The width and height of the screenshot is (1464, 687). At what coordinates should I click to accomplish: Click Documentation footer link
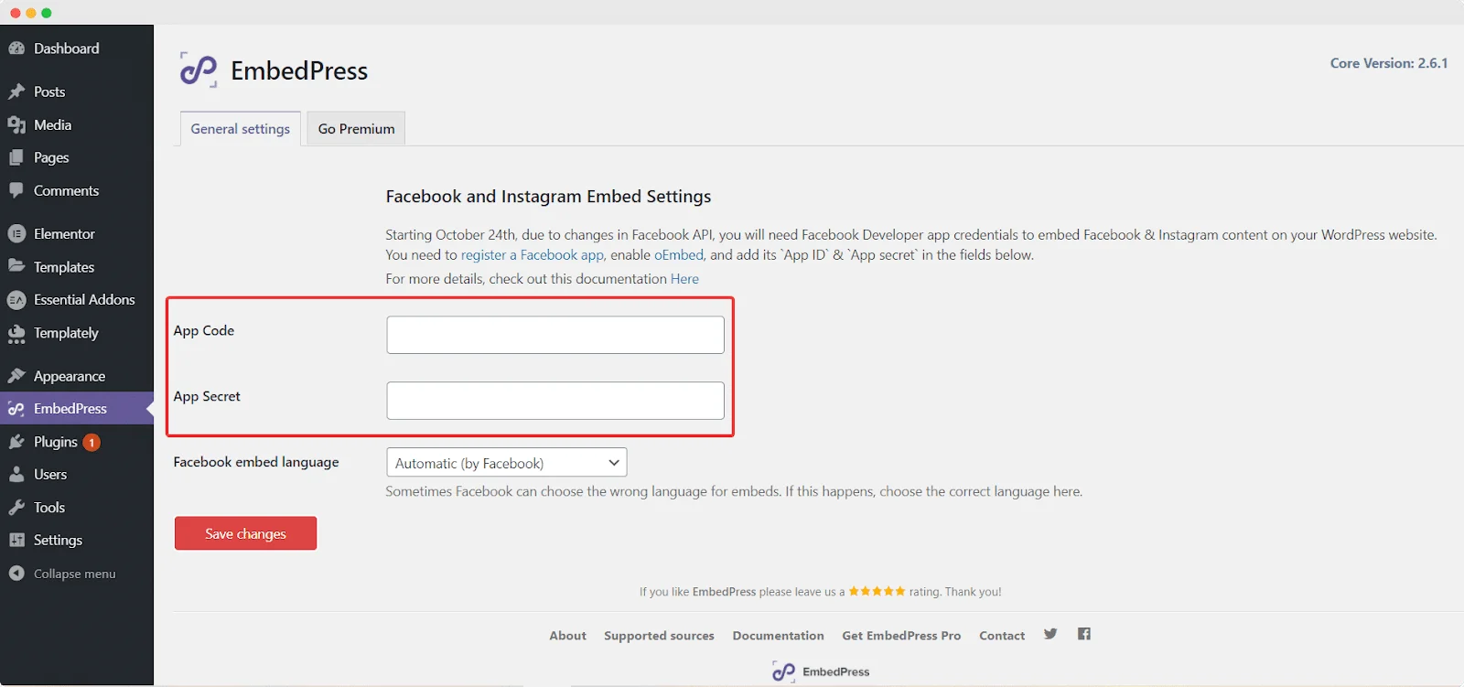(778, 636)
